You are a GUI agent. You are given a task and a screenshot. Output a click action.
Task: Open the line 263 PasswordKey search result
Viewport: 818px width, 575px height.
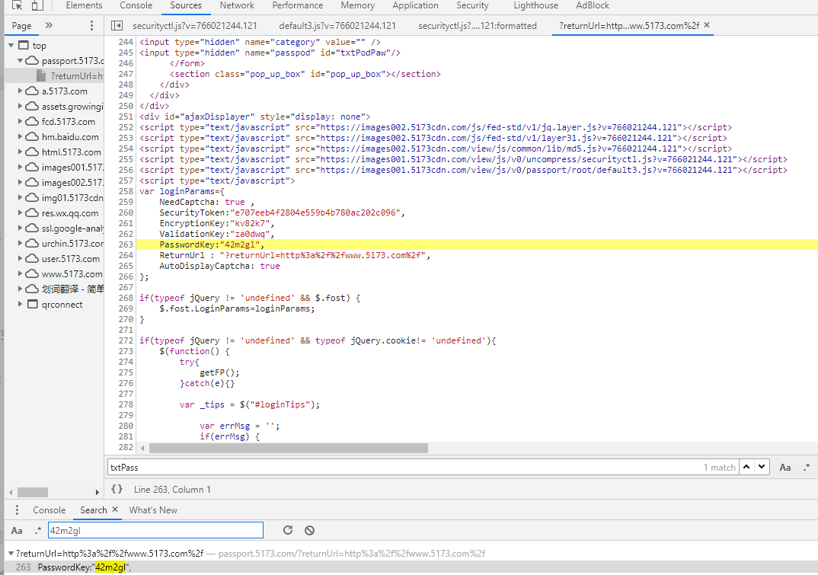click(x=411, y=567)
